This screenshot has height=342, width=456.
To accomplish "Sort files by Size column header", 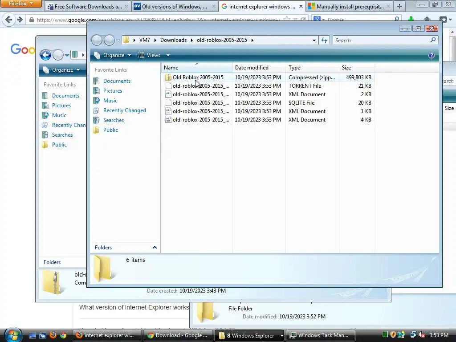I will [x=357, y=68].
